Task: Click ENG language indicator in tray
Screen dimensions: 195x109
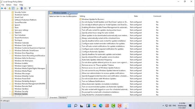Action: [x=174, y=106]
